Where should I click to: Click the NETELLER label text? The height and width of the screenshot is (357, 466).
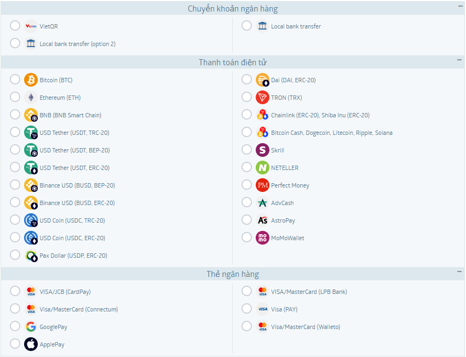(x=285, y=168)
